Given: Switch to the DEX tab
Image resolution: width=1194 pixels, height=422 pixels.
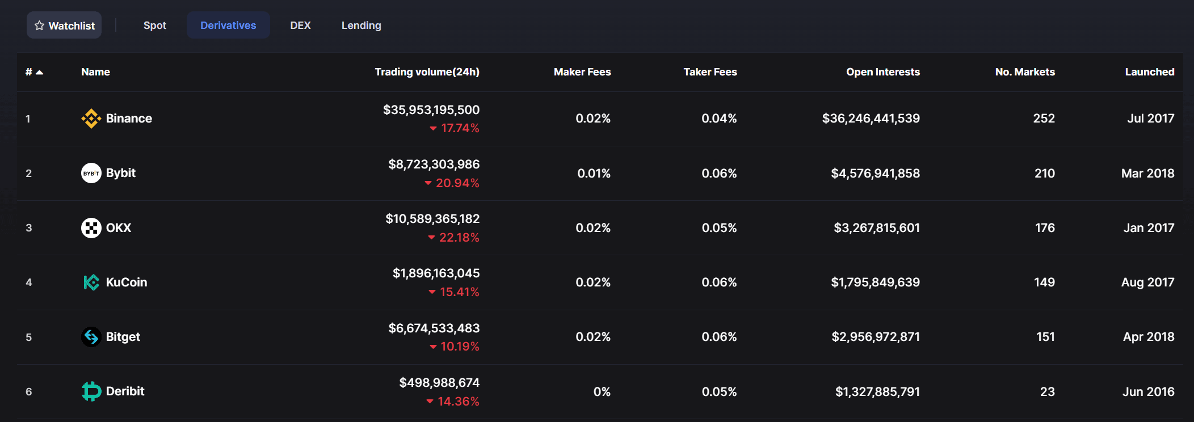Looking at the screenshot, I should click(300, 25).
